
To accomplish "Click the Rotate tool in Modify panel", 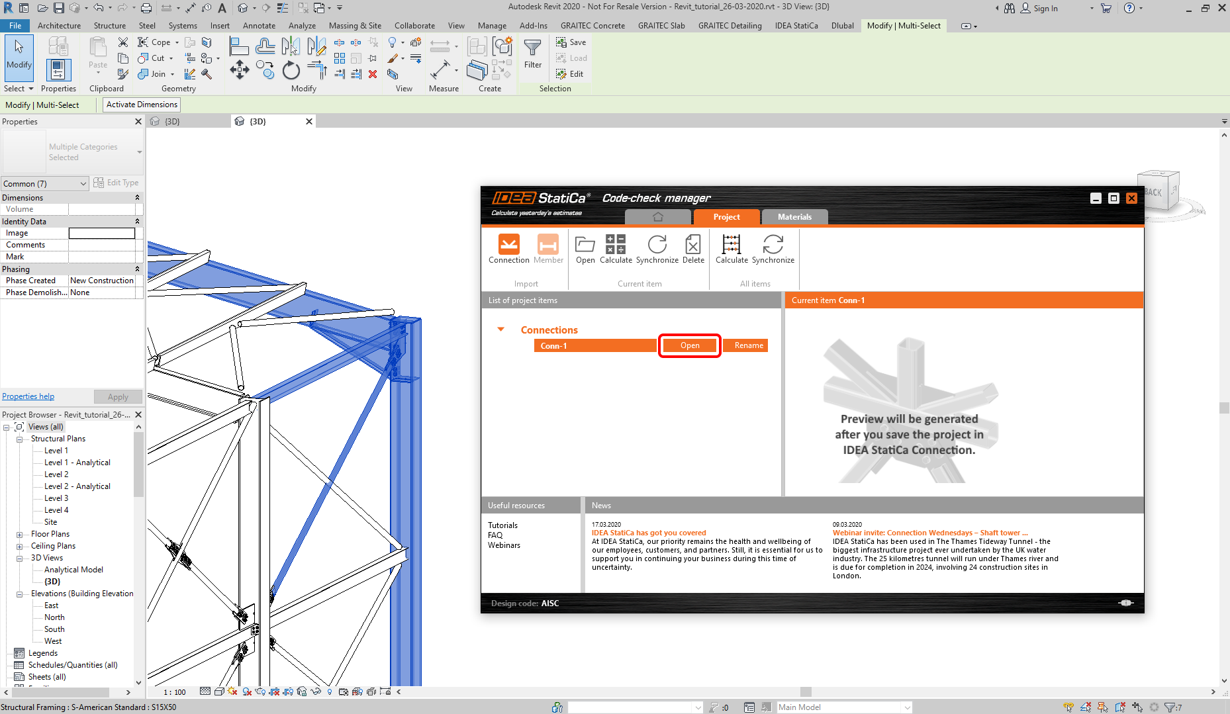I will [x=291, y=70].
